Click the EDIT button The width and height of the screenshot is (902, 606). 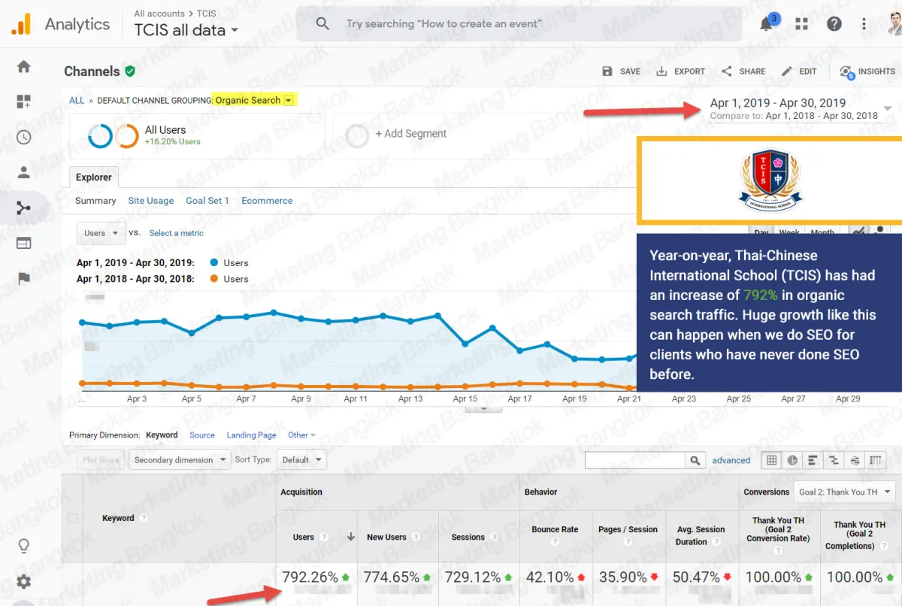(x=799, y=71)
